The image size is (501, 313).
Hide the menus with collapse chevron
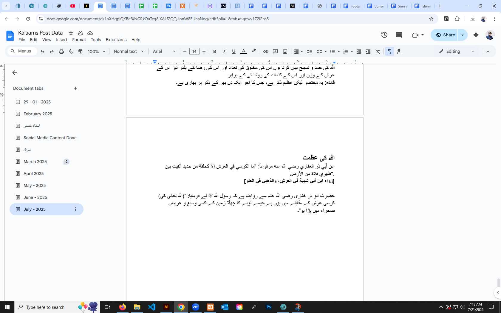(488, 52)
